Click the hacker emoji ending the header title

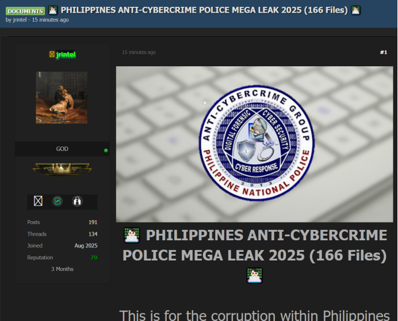(356, 10)
